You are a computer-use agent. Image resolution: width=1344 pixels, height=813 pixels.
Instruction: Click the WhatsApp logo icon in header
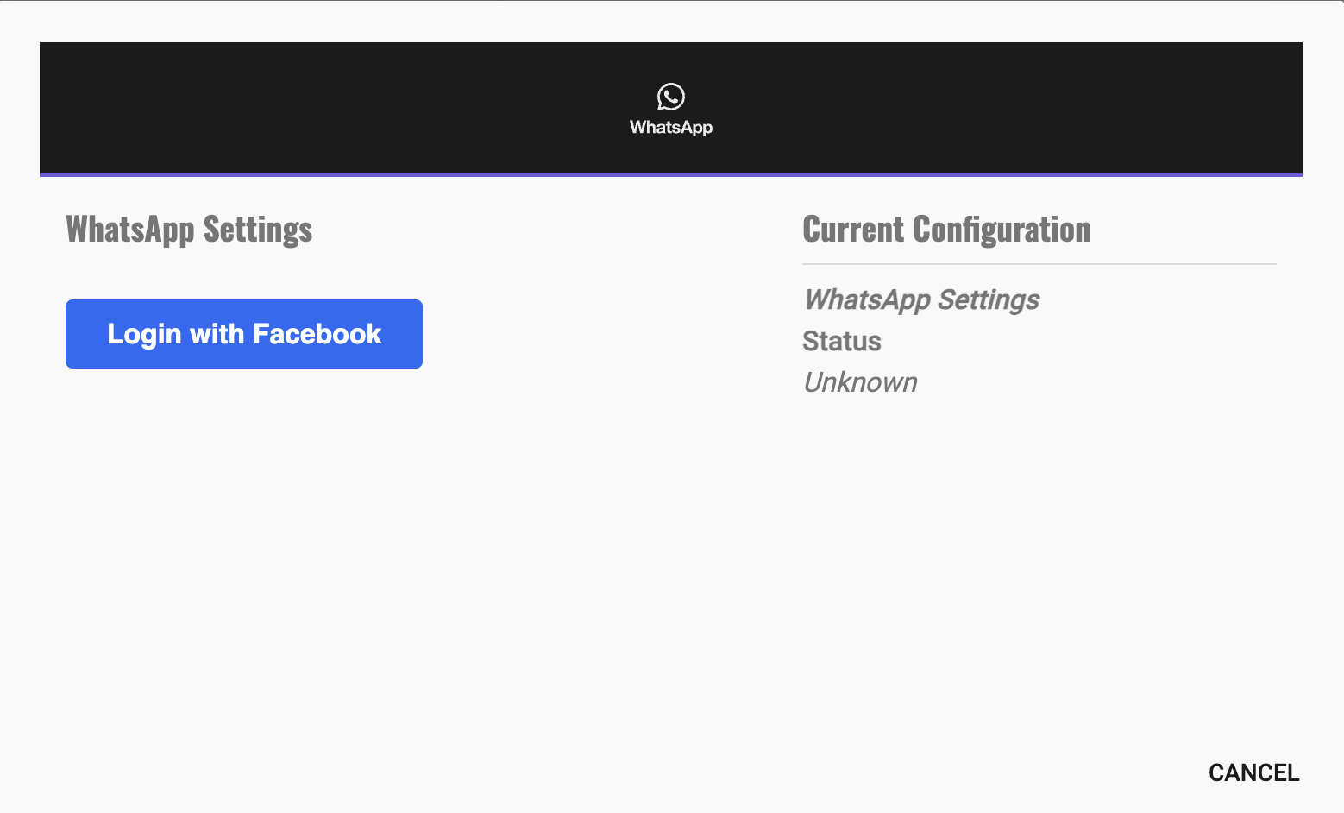click(x=671, y=97)
